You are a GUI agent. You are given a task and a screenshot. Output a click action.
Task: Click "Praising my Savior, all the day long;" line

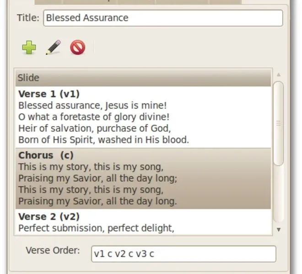click(x=97, y=178)
